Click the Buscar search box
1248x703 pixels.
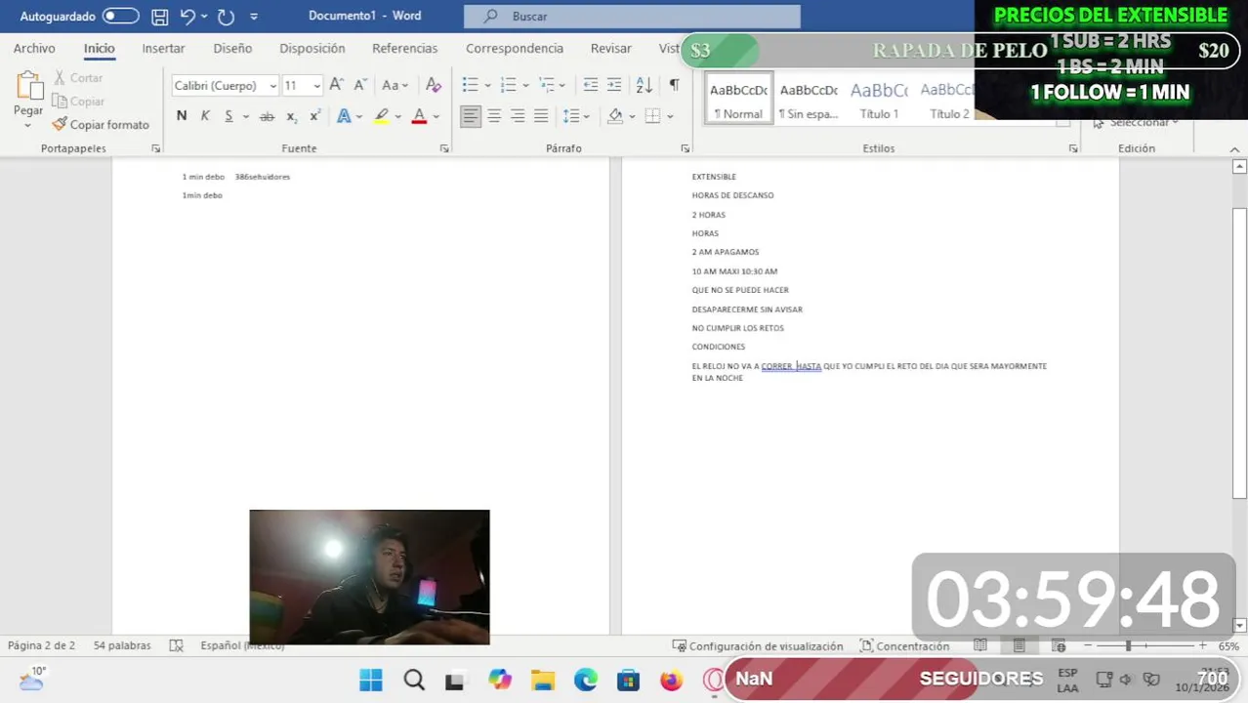tap(632, 17)
